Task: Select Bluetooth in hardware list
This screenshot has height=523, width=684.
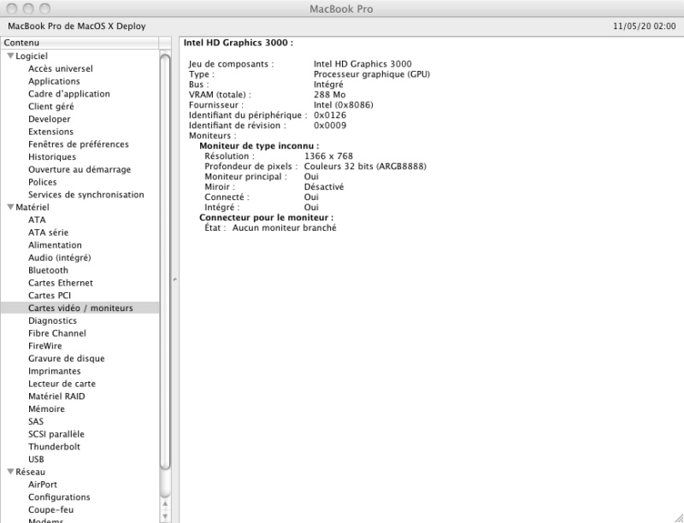Action: [48, 271]
